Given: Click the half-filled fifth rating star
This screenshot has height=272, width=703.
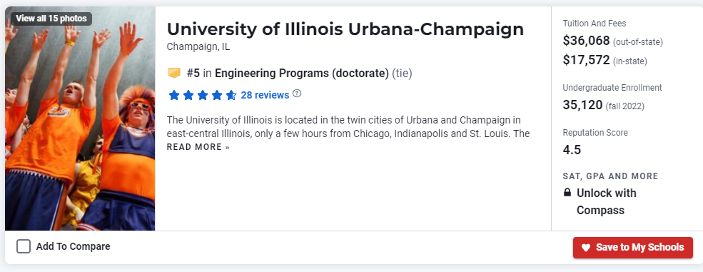Looking at the screenshot, I should tap(231, 95).
